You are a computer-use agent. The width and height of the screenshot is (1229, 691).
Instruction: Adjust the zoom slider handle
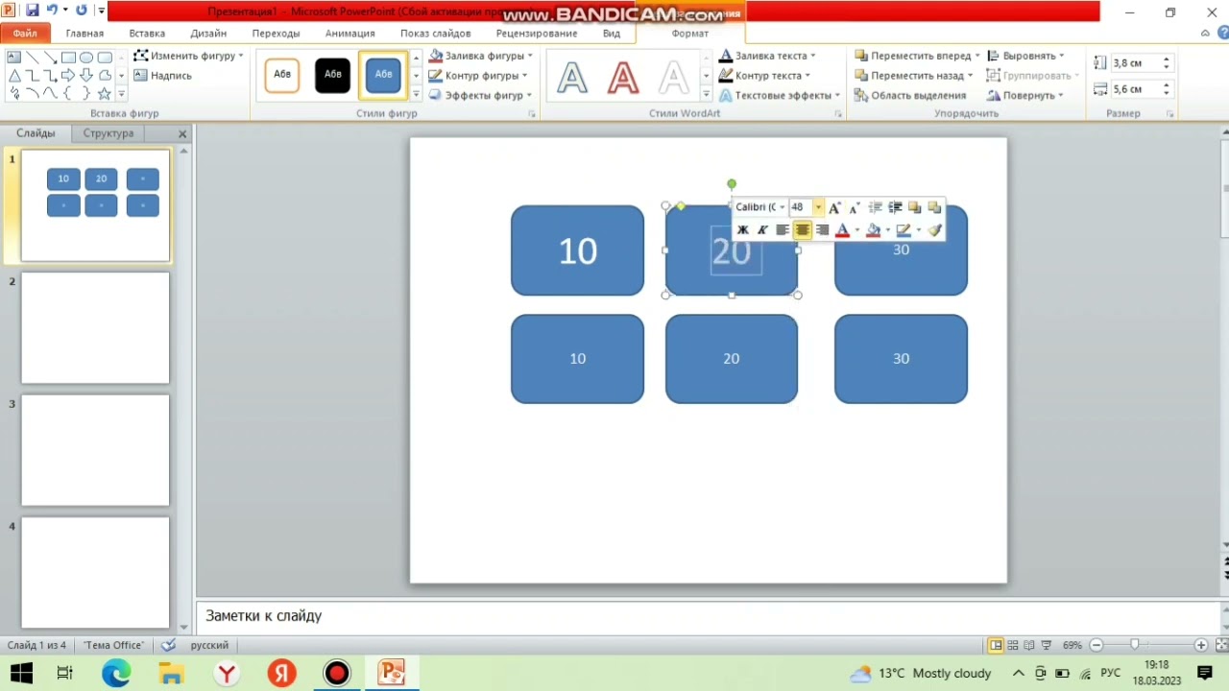point(1134,645)
